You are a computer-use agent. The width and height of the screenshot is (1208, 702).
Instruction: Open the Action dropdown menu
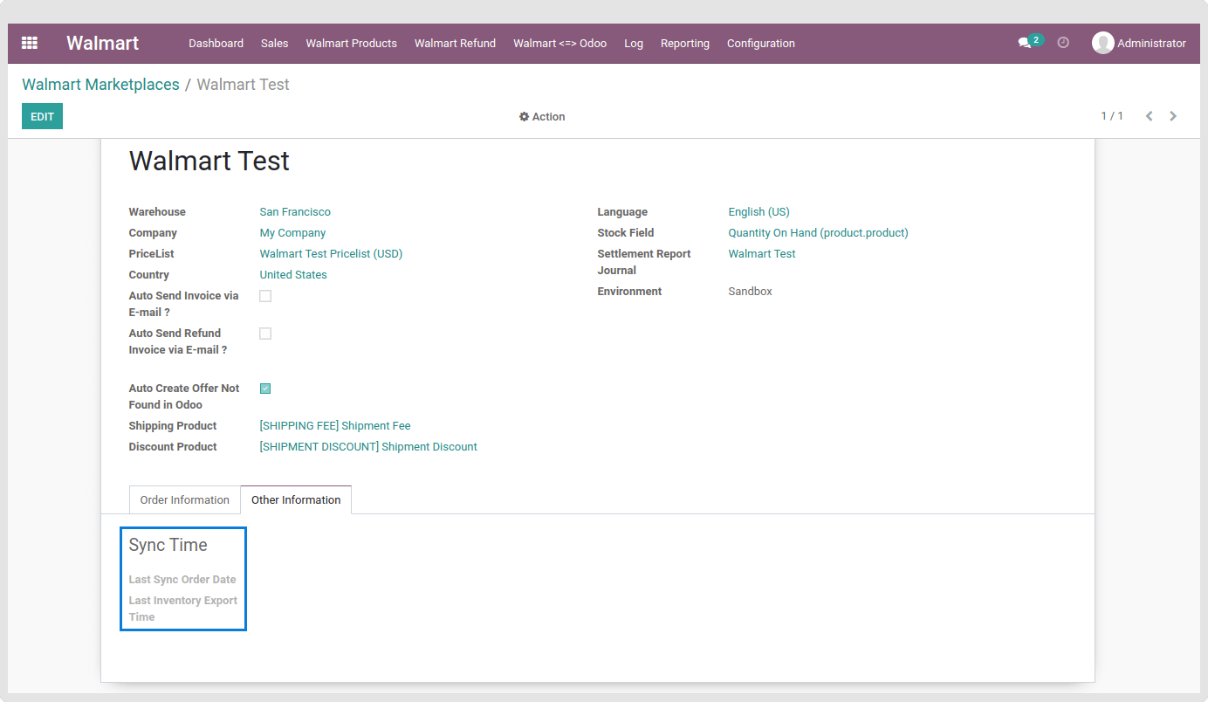tap(542, 117)
